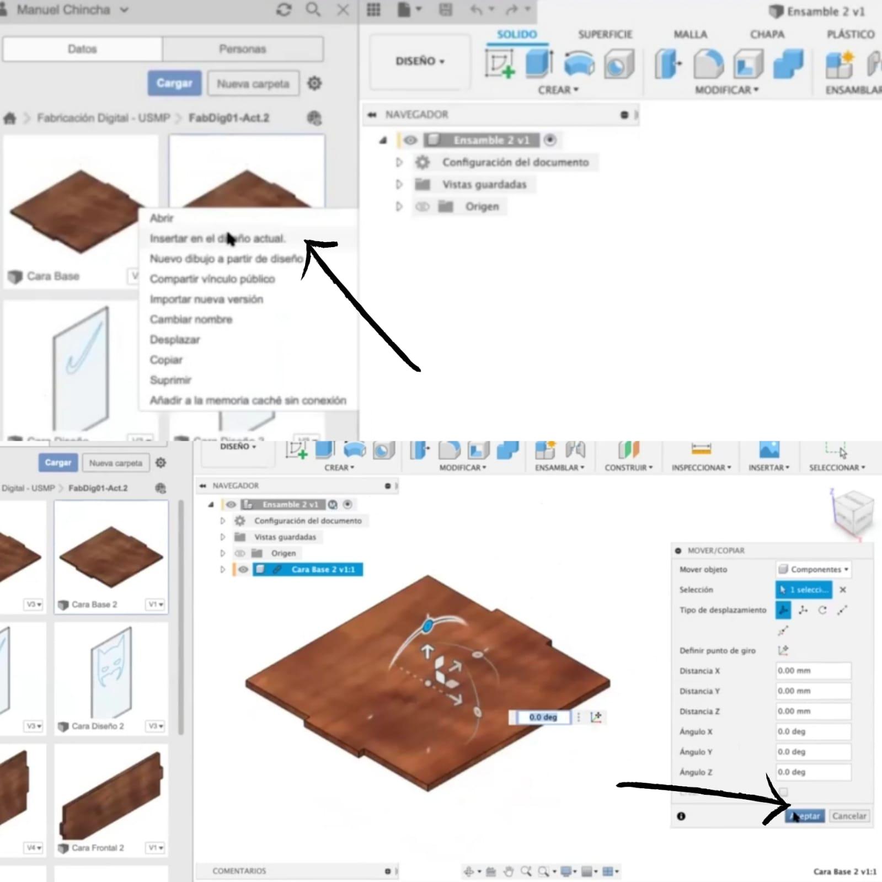Click the plane icon above CONSTRUIR
882x882 pixels.
pyautogui.click(x=628, y=450)
